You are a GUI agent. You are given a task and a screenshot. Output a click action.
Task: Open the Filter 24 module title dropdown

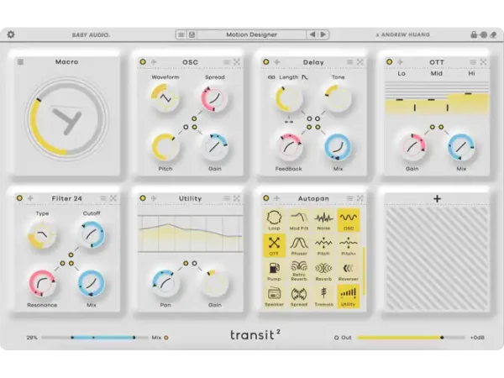67,198
